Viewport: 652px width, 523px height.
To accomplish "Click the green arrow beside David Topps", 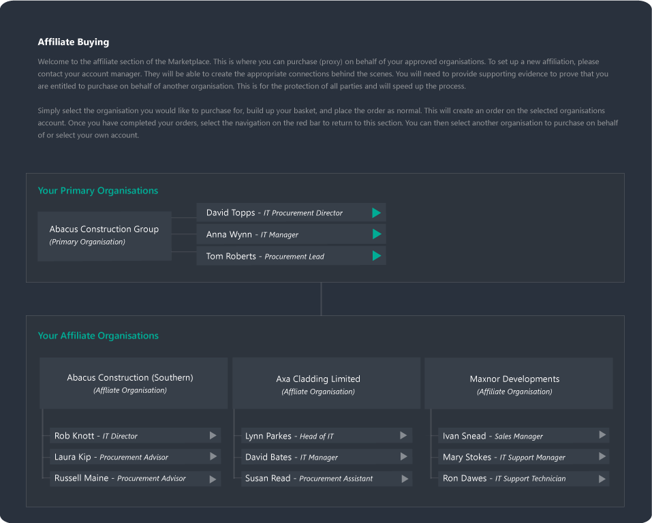I will [376, 213].
